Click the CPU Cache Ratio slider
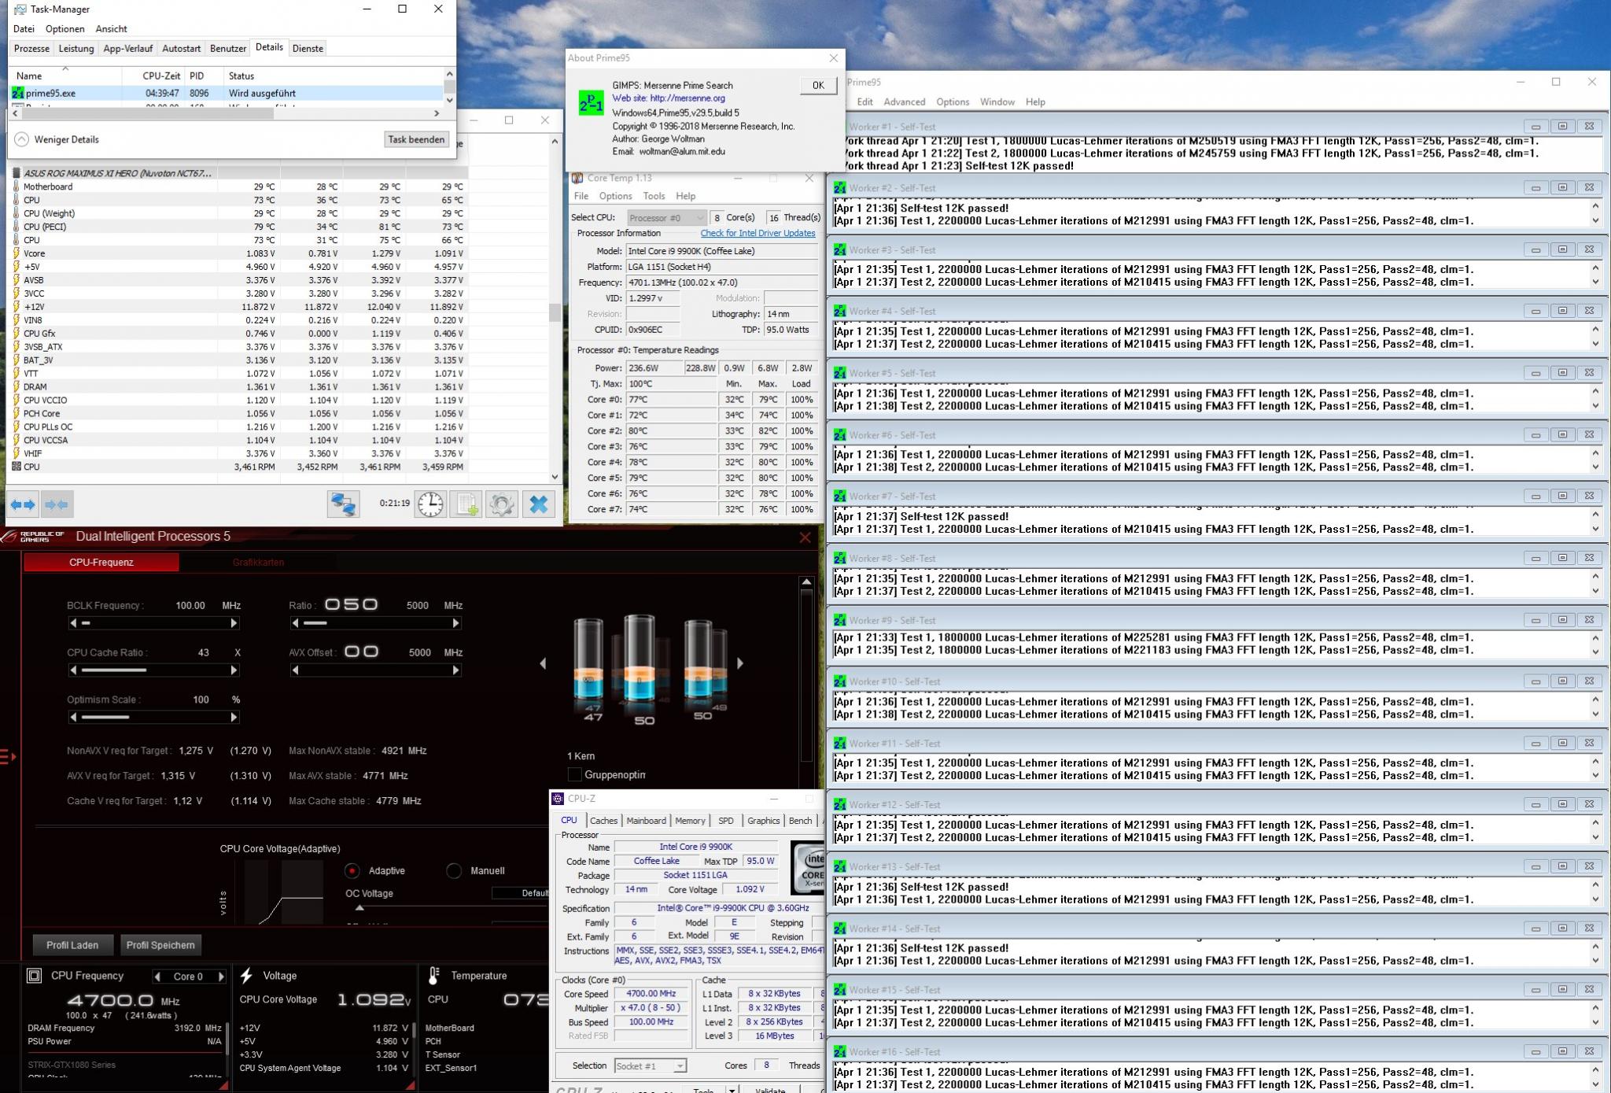 pos(153,670)
